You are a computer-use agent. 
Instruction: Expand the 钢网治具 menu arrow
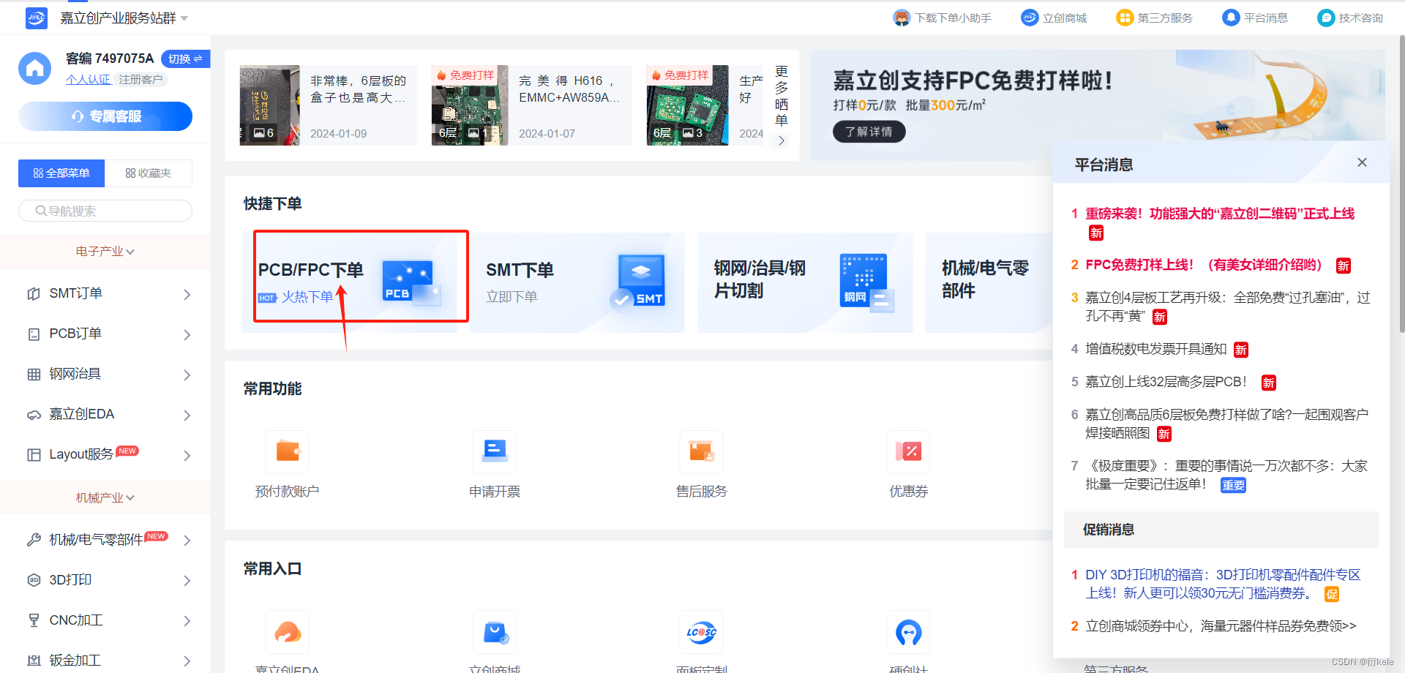point(187,375)
